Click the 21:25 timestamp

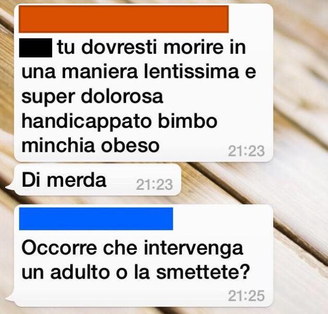[x=246, y=296]
